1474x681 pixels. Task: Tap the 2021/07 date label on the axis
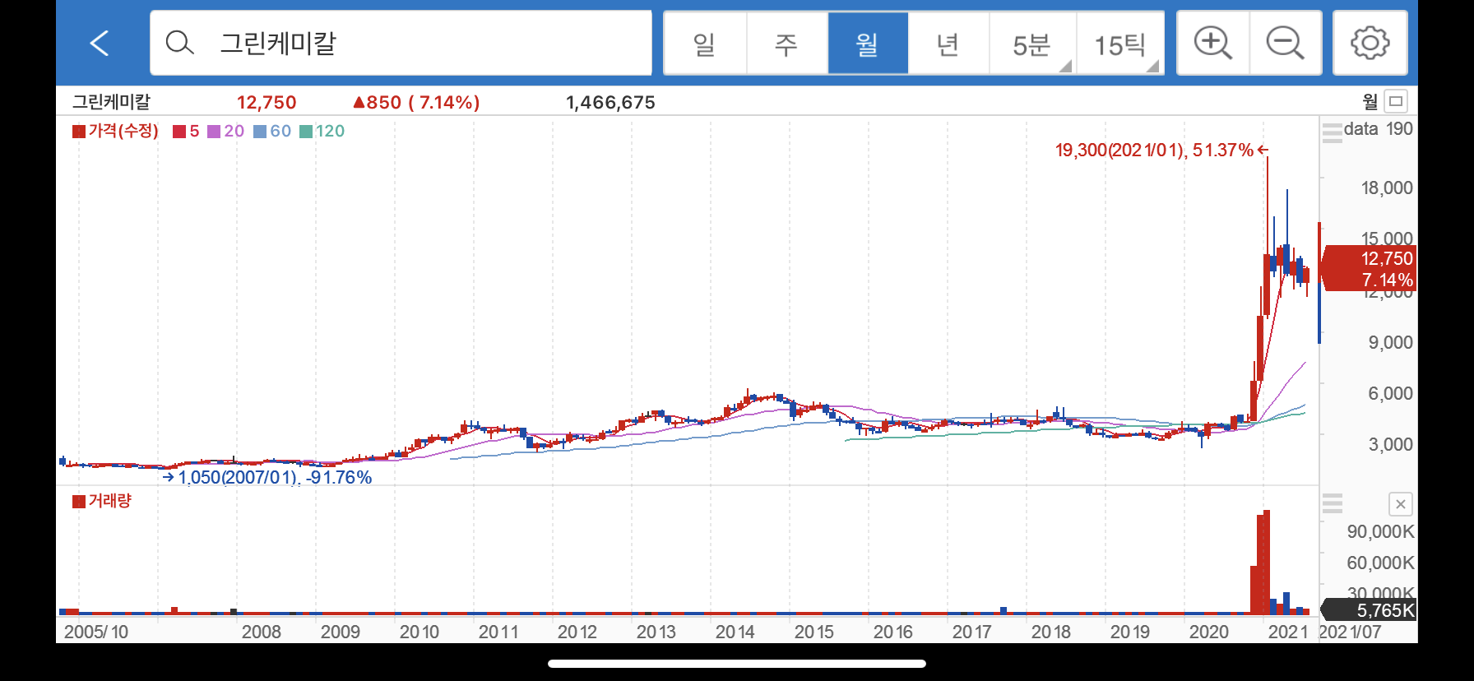[x=1350, y=632]
